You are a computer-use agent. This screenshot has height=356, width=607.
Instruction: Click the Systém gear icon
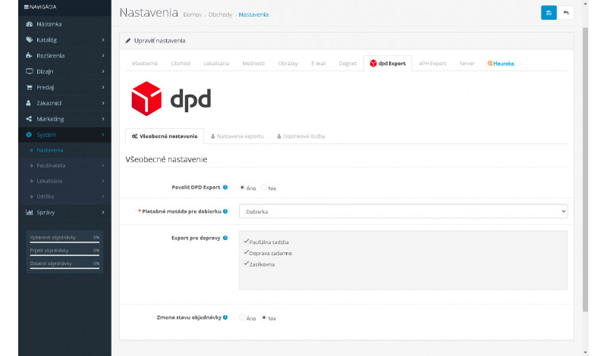pyautogui.click(x=29, y=135)
